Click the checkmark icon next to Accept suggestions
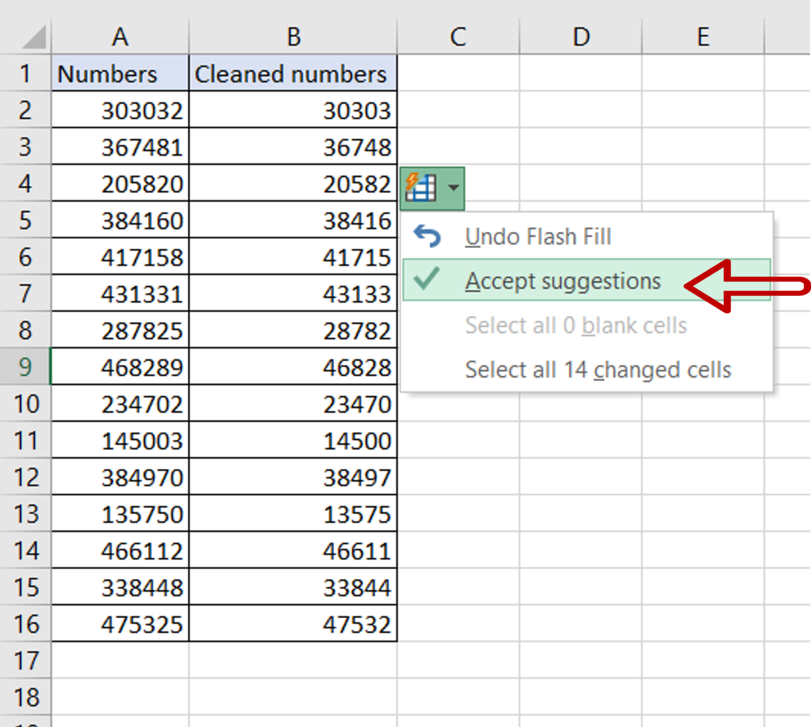The width and height of the screenshot is (811, 727). tap(427, 280)
